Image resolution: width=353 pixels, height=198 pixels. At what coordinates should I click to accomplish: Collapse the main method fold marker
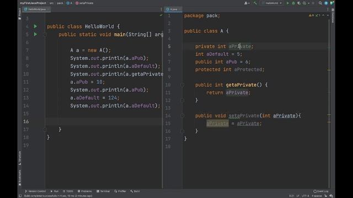pos(45,34)
